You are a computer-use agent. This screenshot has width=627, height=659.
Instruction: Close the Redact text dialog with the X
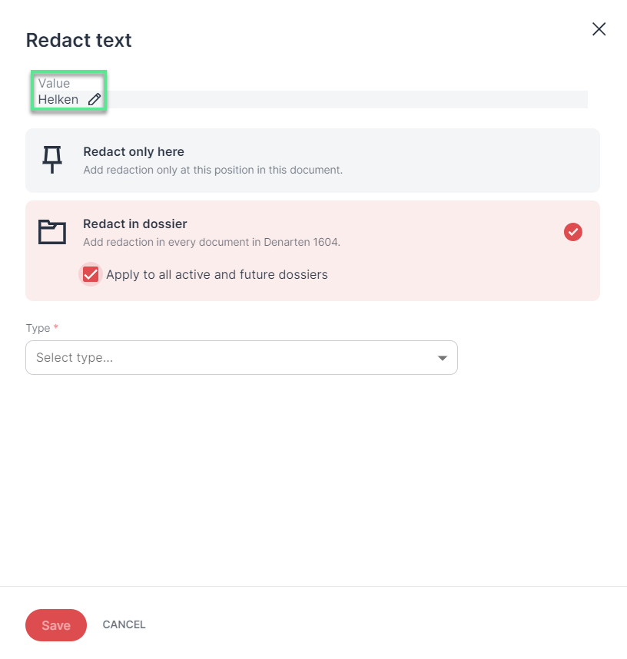(599, 29)
